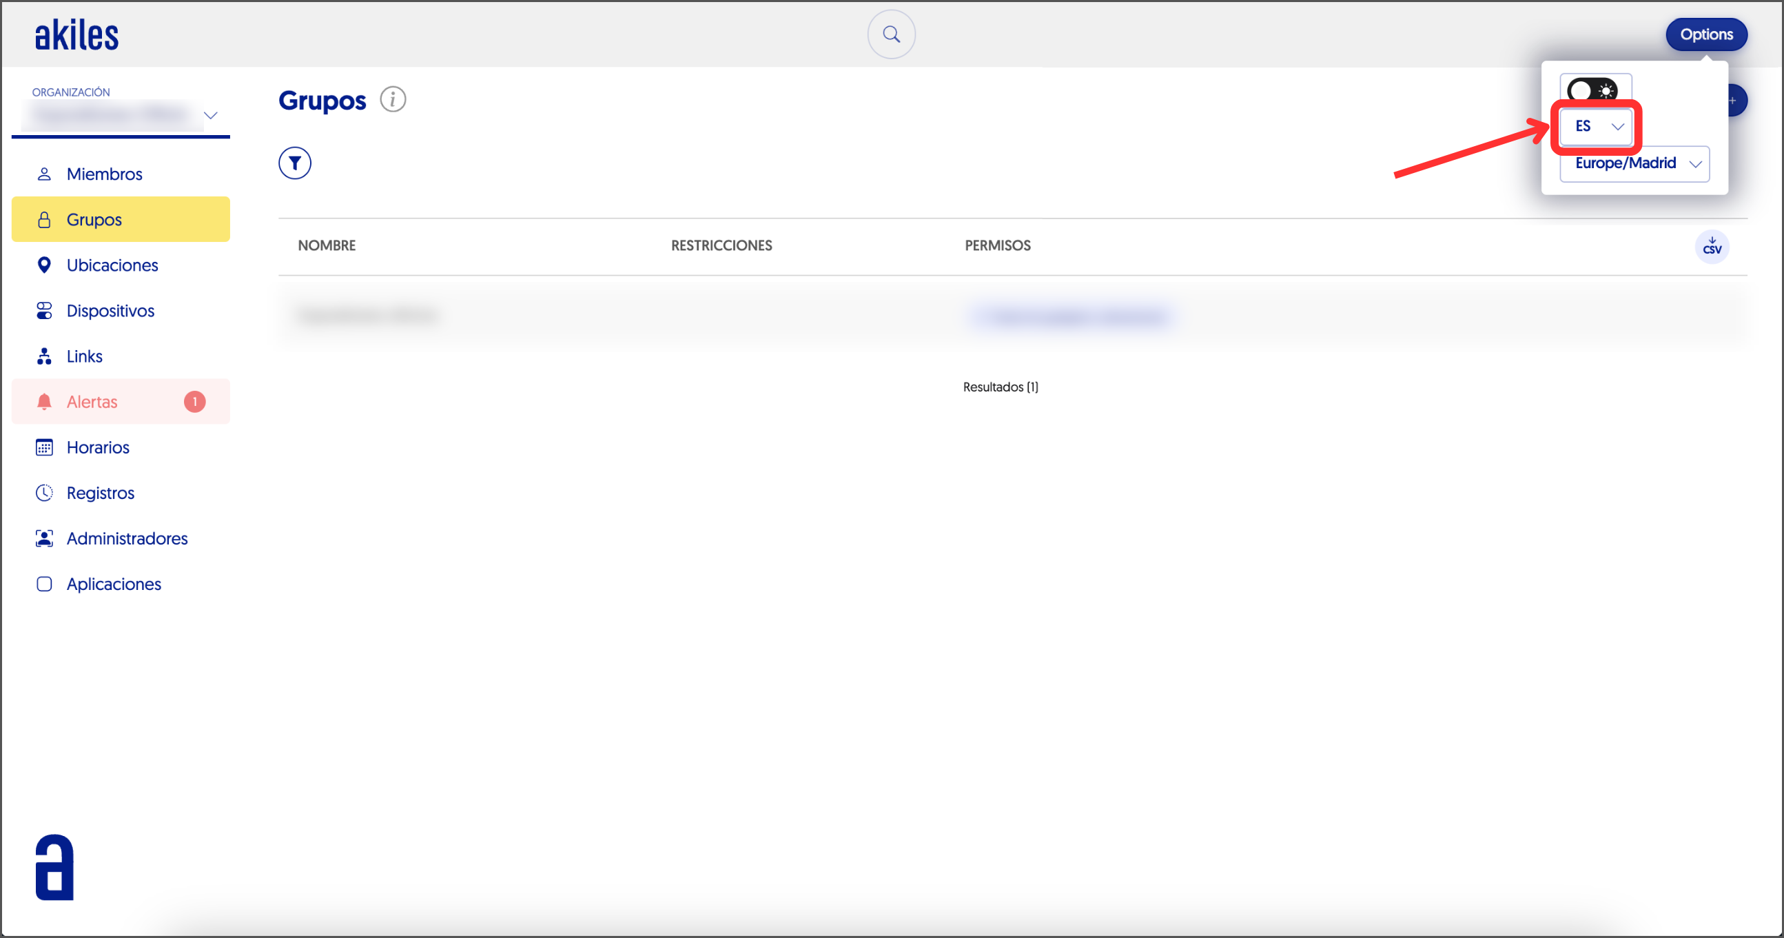Select Dispositivos in the sidebar

tap(110, 311)
